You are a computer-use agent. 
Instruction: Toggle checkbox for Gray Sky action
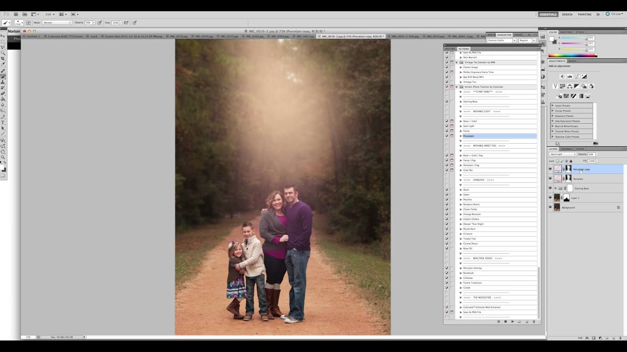click(x=447, y=170)
